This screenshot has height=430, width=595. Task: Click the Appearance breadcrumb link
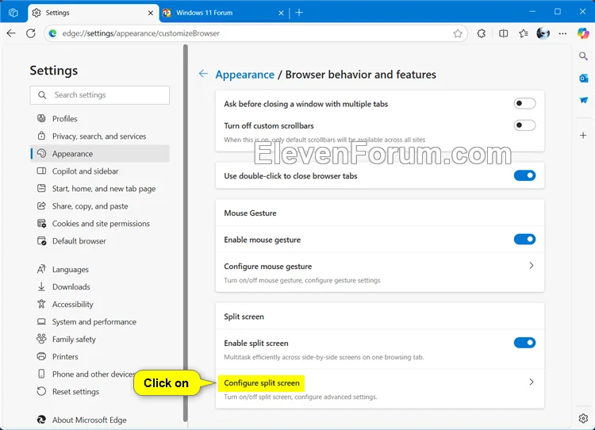[245, 75]
